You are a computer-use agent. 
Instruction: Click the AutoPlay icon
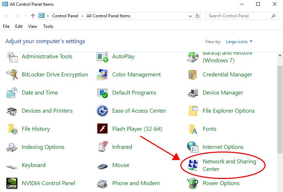[102, 57]
